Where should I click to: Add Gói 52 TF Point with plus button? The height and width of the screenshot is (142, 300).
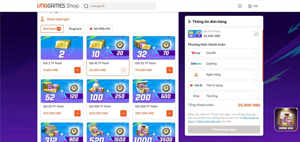coord(77,113)
